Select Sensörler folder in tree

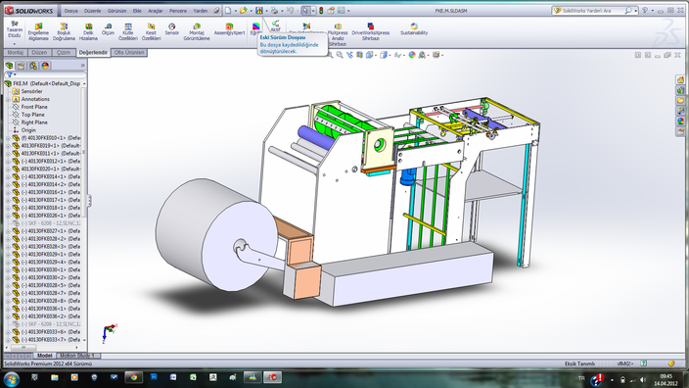[x=31, y=91]
